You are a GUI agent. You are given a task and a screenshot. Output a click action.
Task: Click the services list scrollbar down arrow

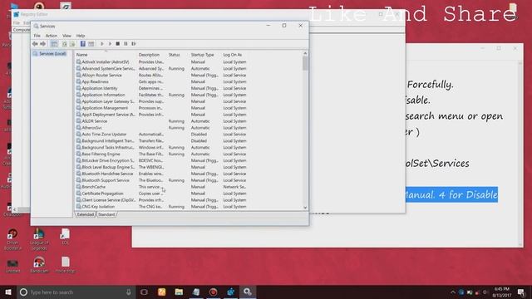tap(305, 208)
